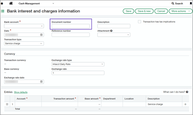Click the Save button
This screenshot has width=193, height=115.
coord(128,11)
